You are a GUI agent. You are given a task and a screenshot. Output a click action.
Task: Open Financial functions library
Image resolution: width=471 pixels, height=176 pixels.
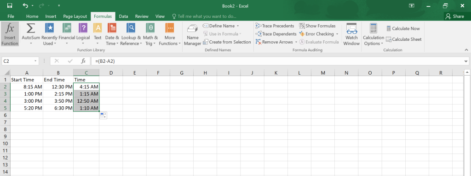[67, 34]
